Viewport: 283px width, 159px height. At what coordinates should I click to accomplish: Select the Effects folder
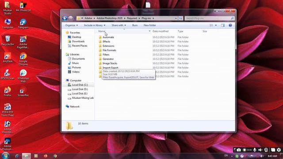pyautogui.click(x=106, y=42)
